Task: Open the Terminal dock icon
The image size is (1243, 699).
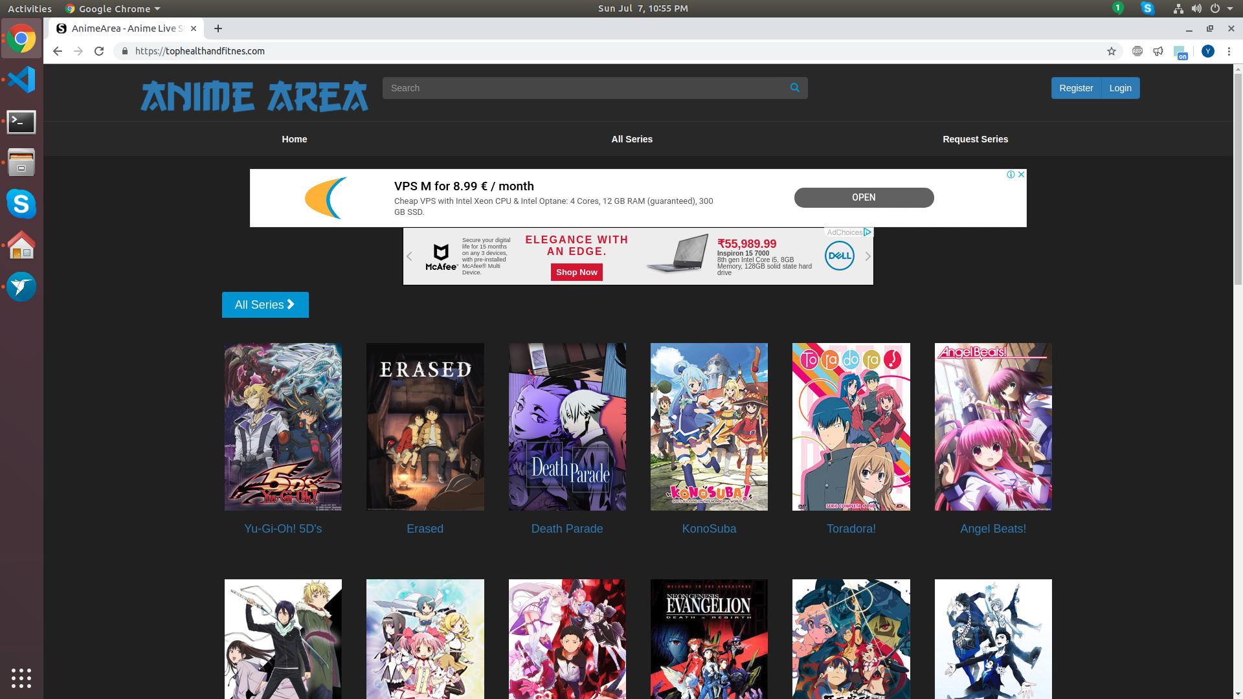Action: 21,122
